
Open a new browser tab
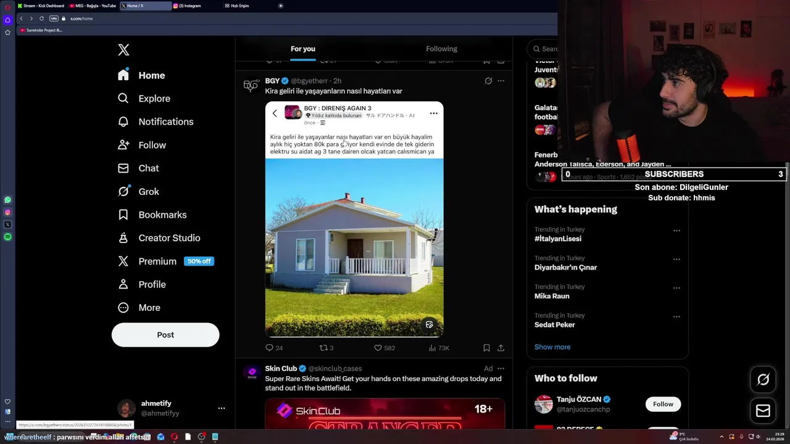[x=281, y=6]
